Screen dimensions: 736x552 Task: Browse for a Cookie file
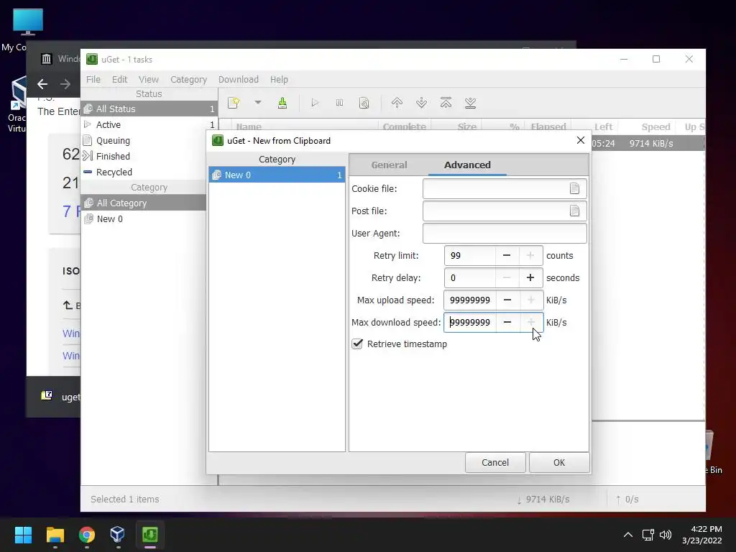[574, 189]
